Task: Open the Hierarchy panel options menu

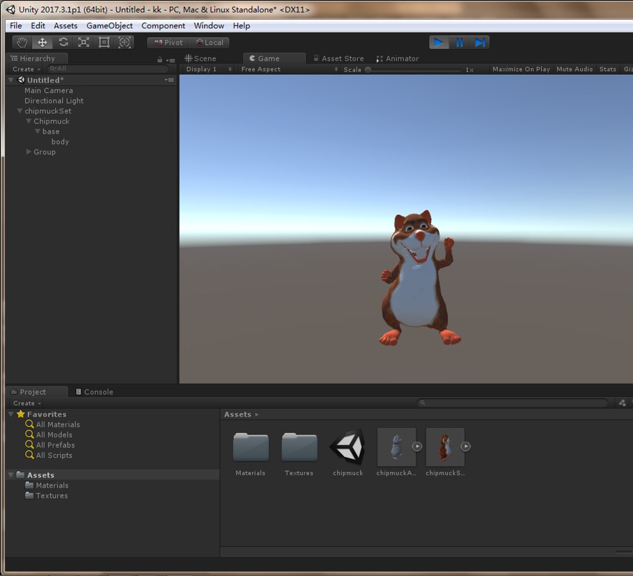Action: tap(171, 60)
